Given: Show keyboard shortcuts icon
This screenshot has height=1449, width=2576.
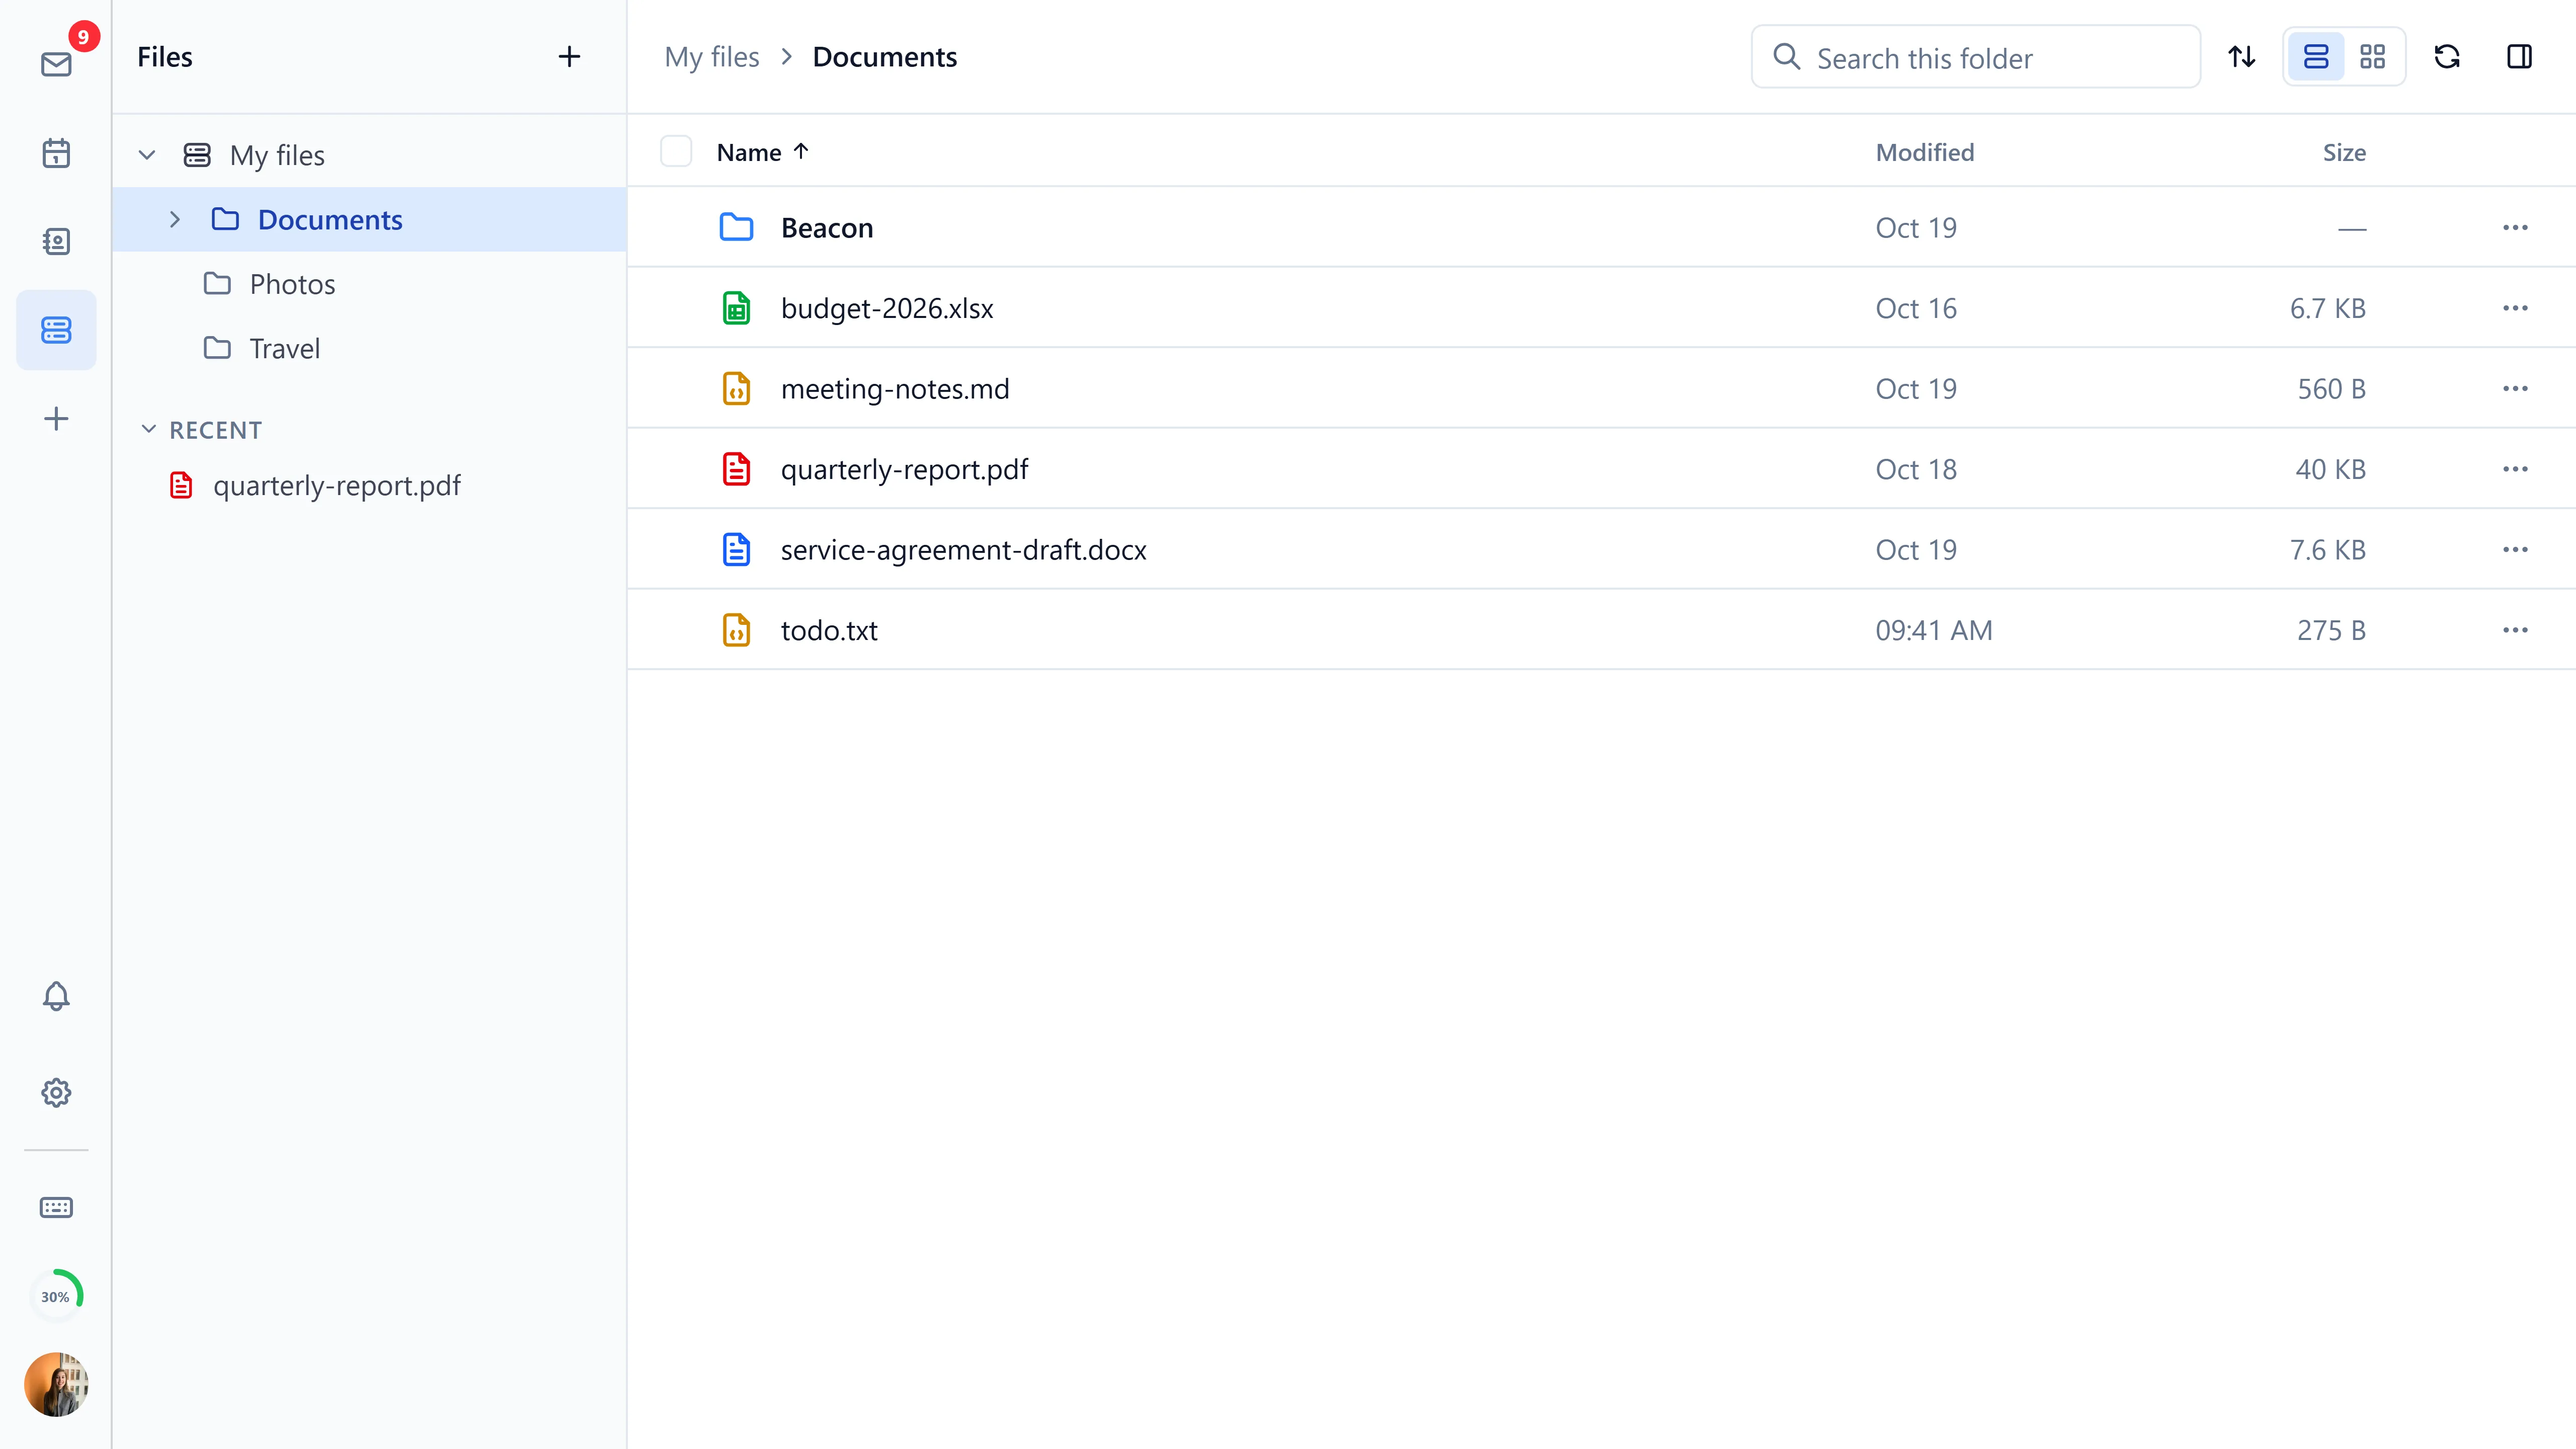Looking at the screenshot, I should point(56,1207).
